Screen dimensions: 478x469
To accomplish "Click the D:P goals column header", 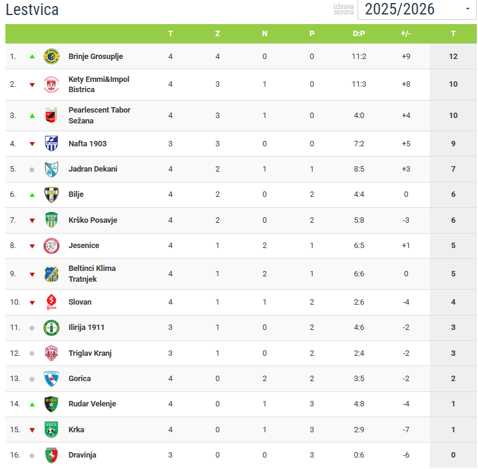I will pos(359,34).
